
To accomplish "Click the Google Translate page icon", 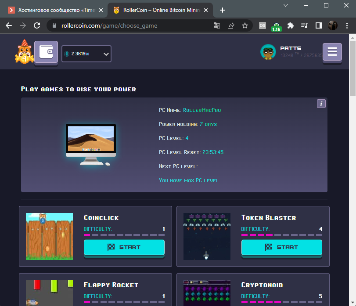I will point(217,25).
